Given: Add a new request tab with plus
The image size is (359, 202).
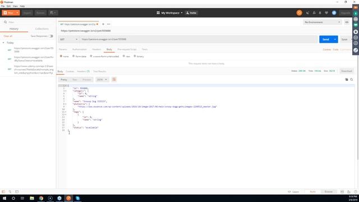Looking at the screenshot, I should [x=103, y=24].
